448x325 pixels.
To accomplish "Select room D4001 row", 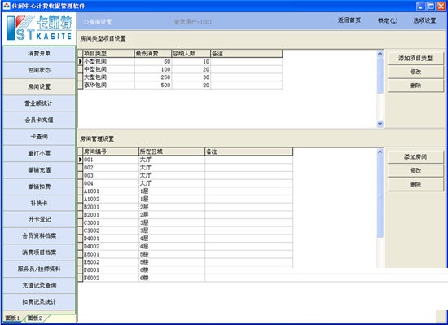I will pyautogui.click(x=186, y=239).
